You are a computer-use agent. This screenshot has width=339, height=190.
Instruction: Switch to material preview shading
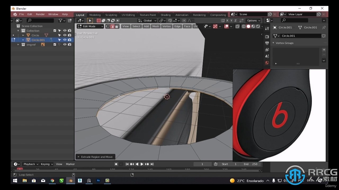coord(253,26)
